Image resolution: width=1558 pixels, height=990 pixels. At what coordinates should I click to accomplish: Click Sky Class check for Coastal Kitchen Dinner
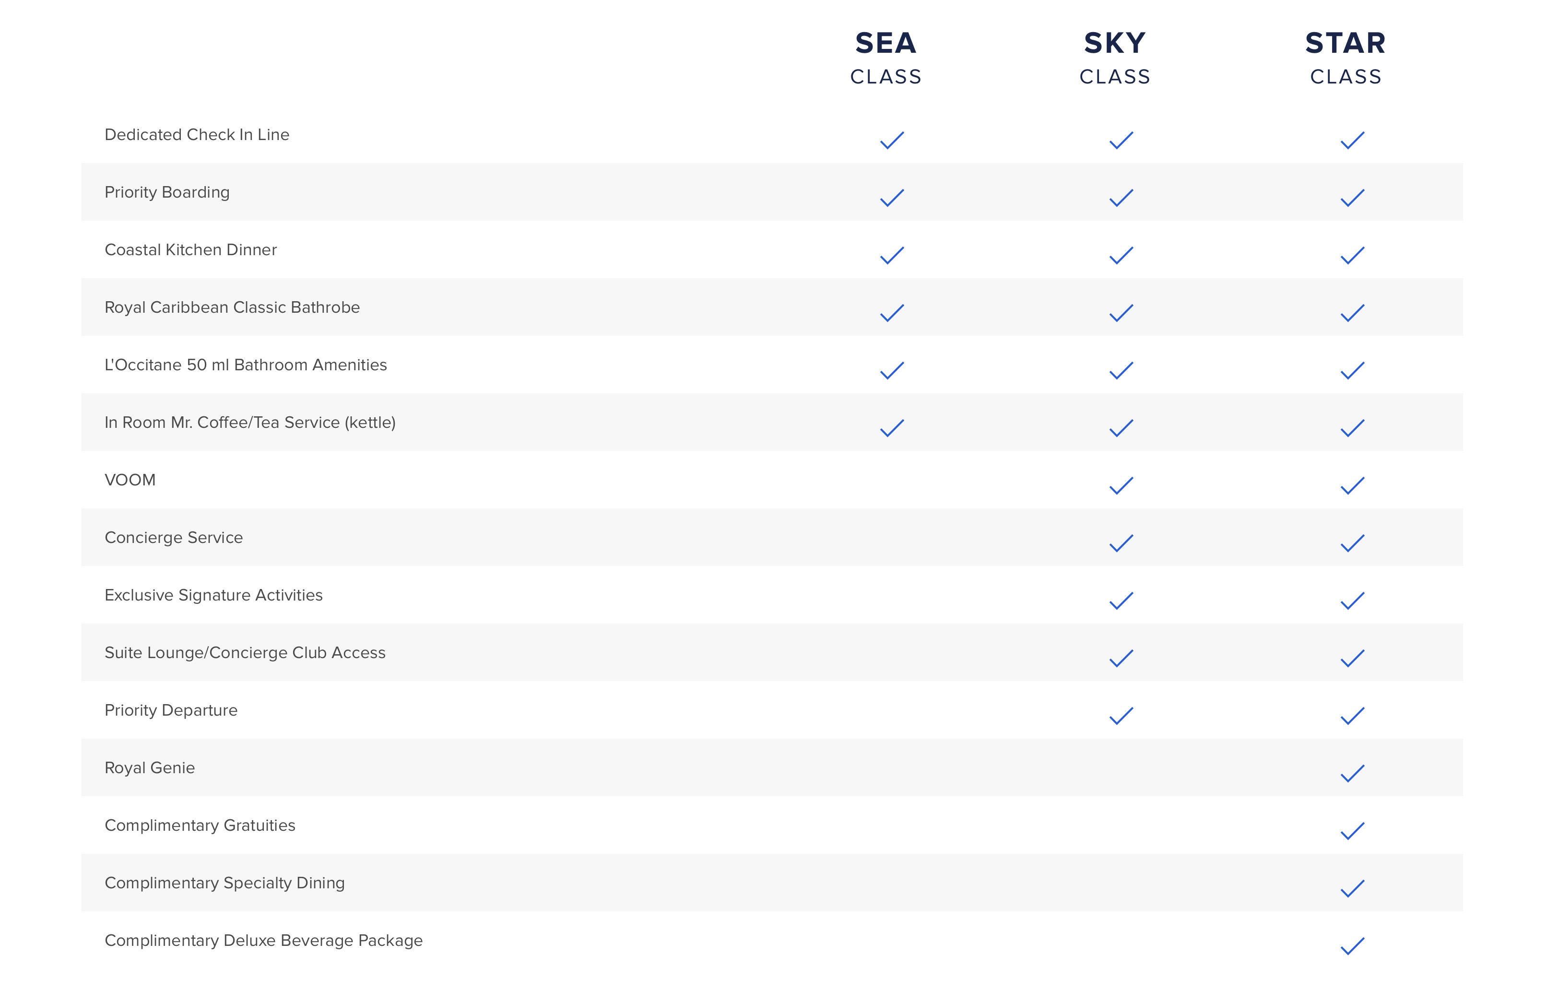pyautogui.click(x=1121, y=256)
